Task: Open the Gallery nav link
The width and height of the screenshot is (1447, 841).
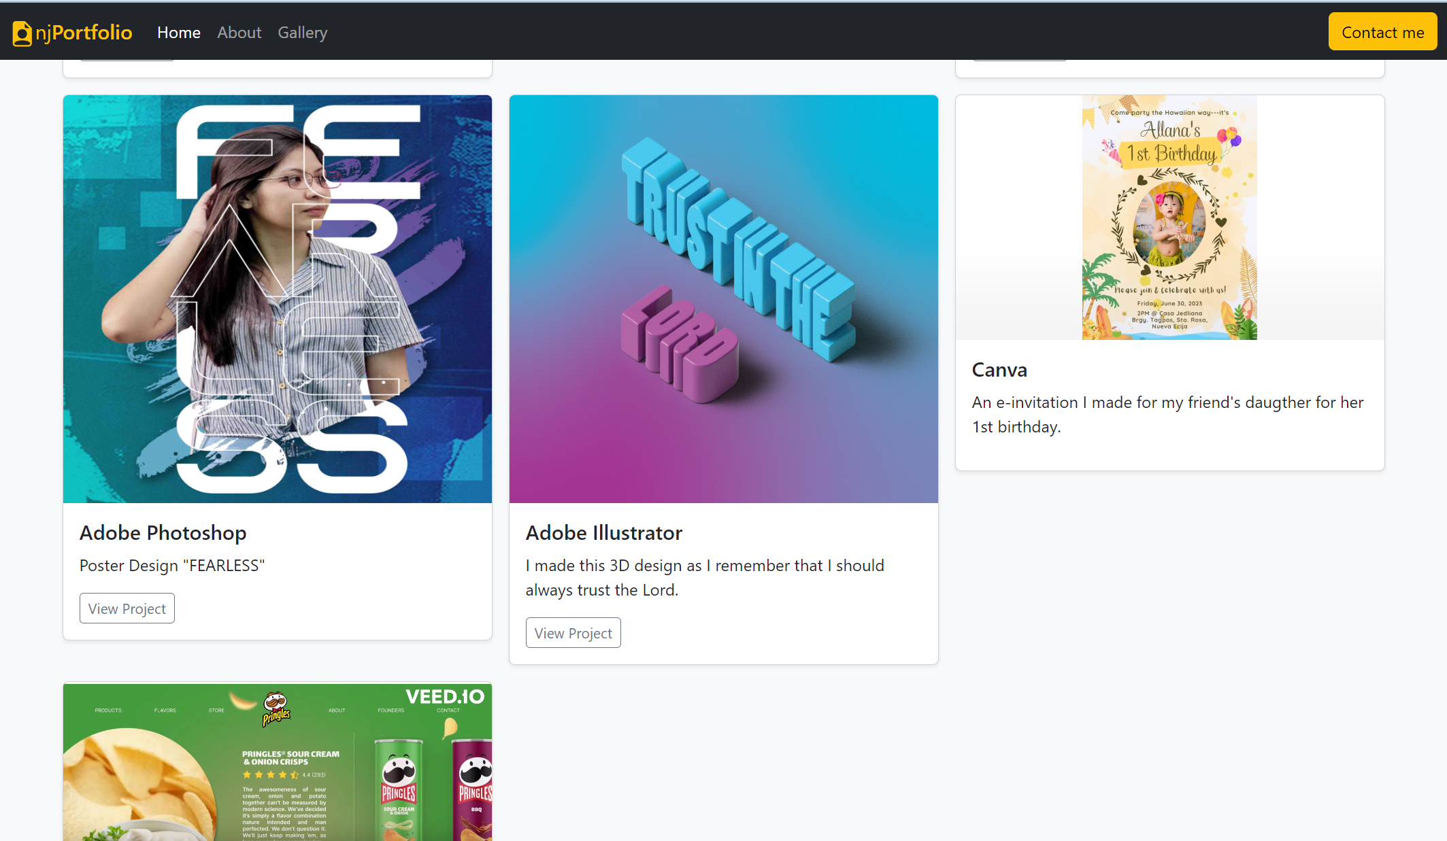Action: click(302, 33)
